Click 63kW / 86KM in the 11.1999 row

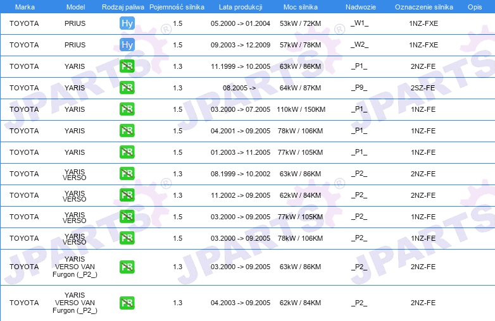300,66
